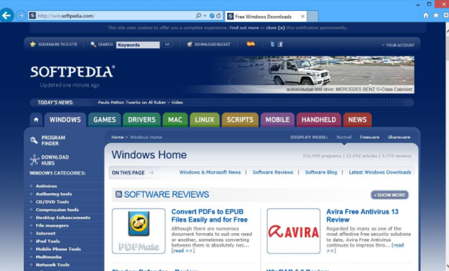Screen dimensions: 449x271
Task: Select Normal display mode
Action: [344, 137]
